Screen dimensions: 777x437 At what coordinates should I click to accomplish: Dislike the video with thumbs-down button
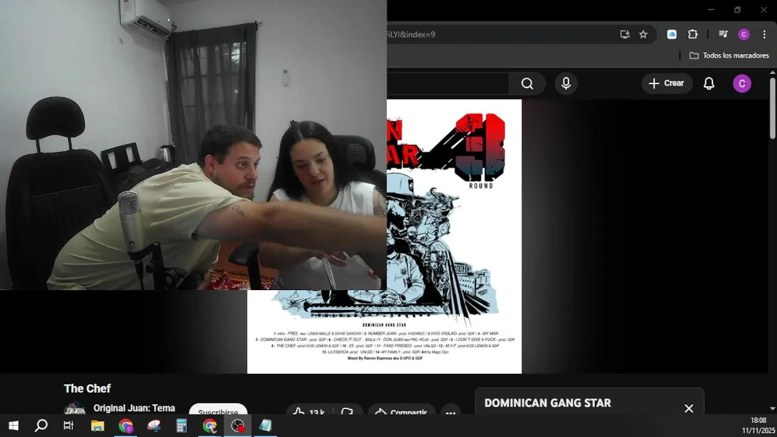coord(347,410)
